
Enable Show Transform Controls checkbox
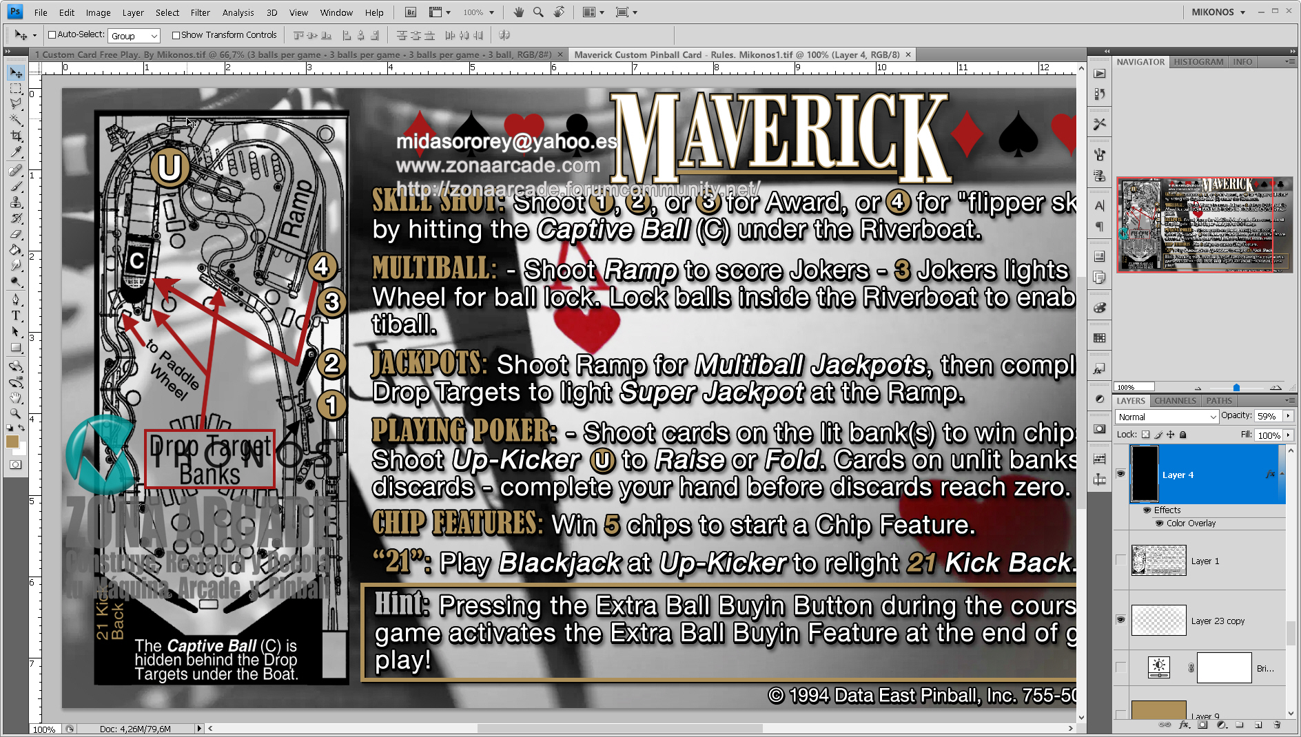(x=176, y=35)
